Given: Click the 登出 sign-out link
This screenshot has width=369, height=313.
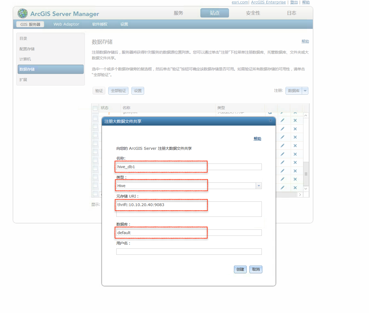Looking at the screenshot, I should tap(294, 2).
